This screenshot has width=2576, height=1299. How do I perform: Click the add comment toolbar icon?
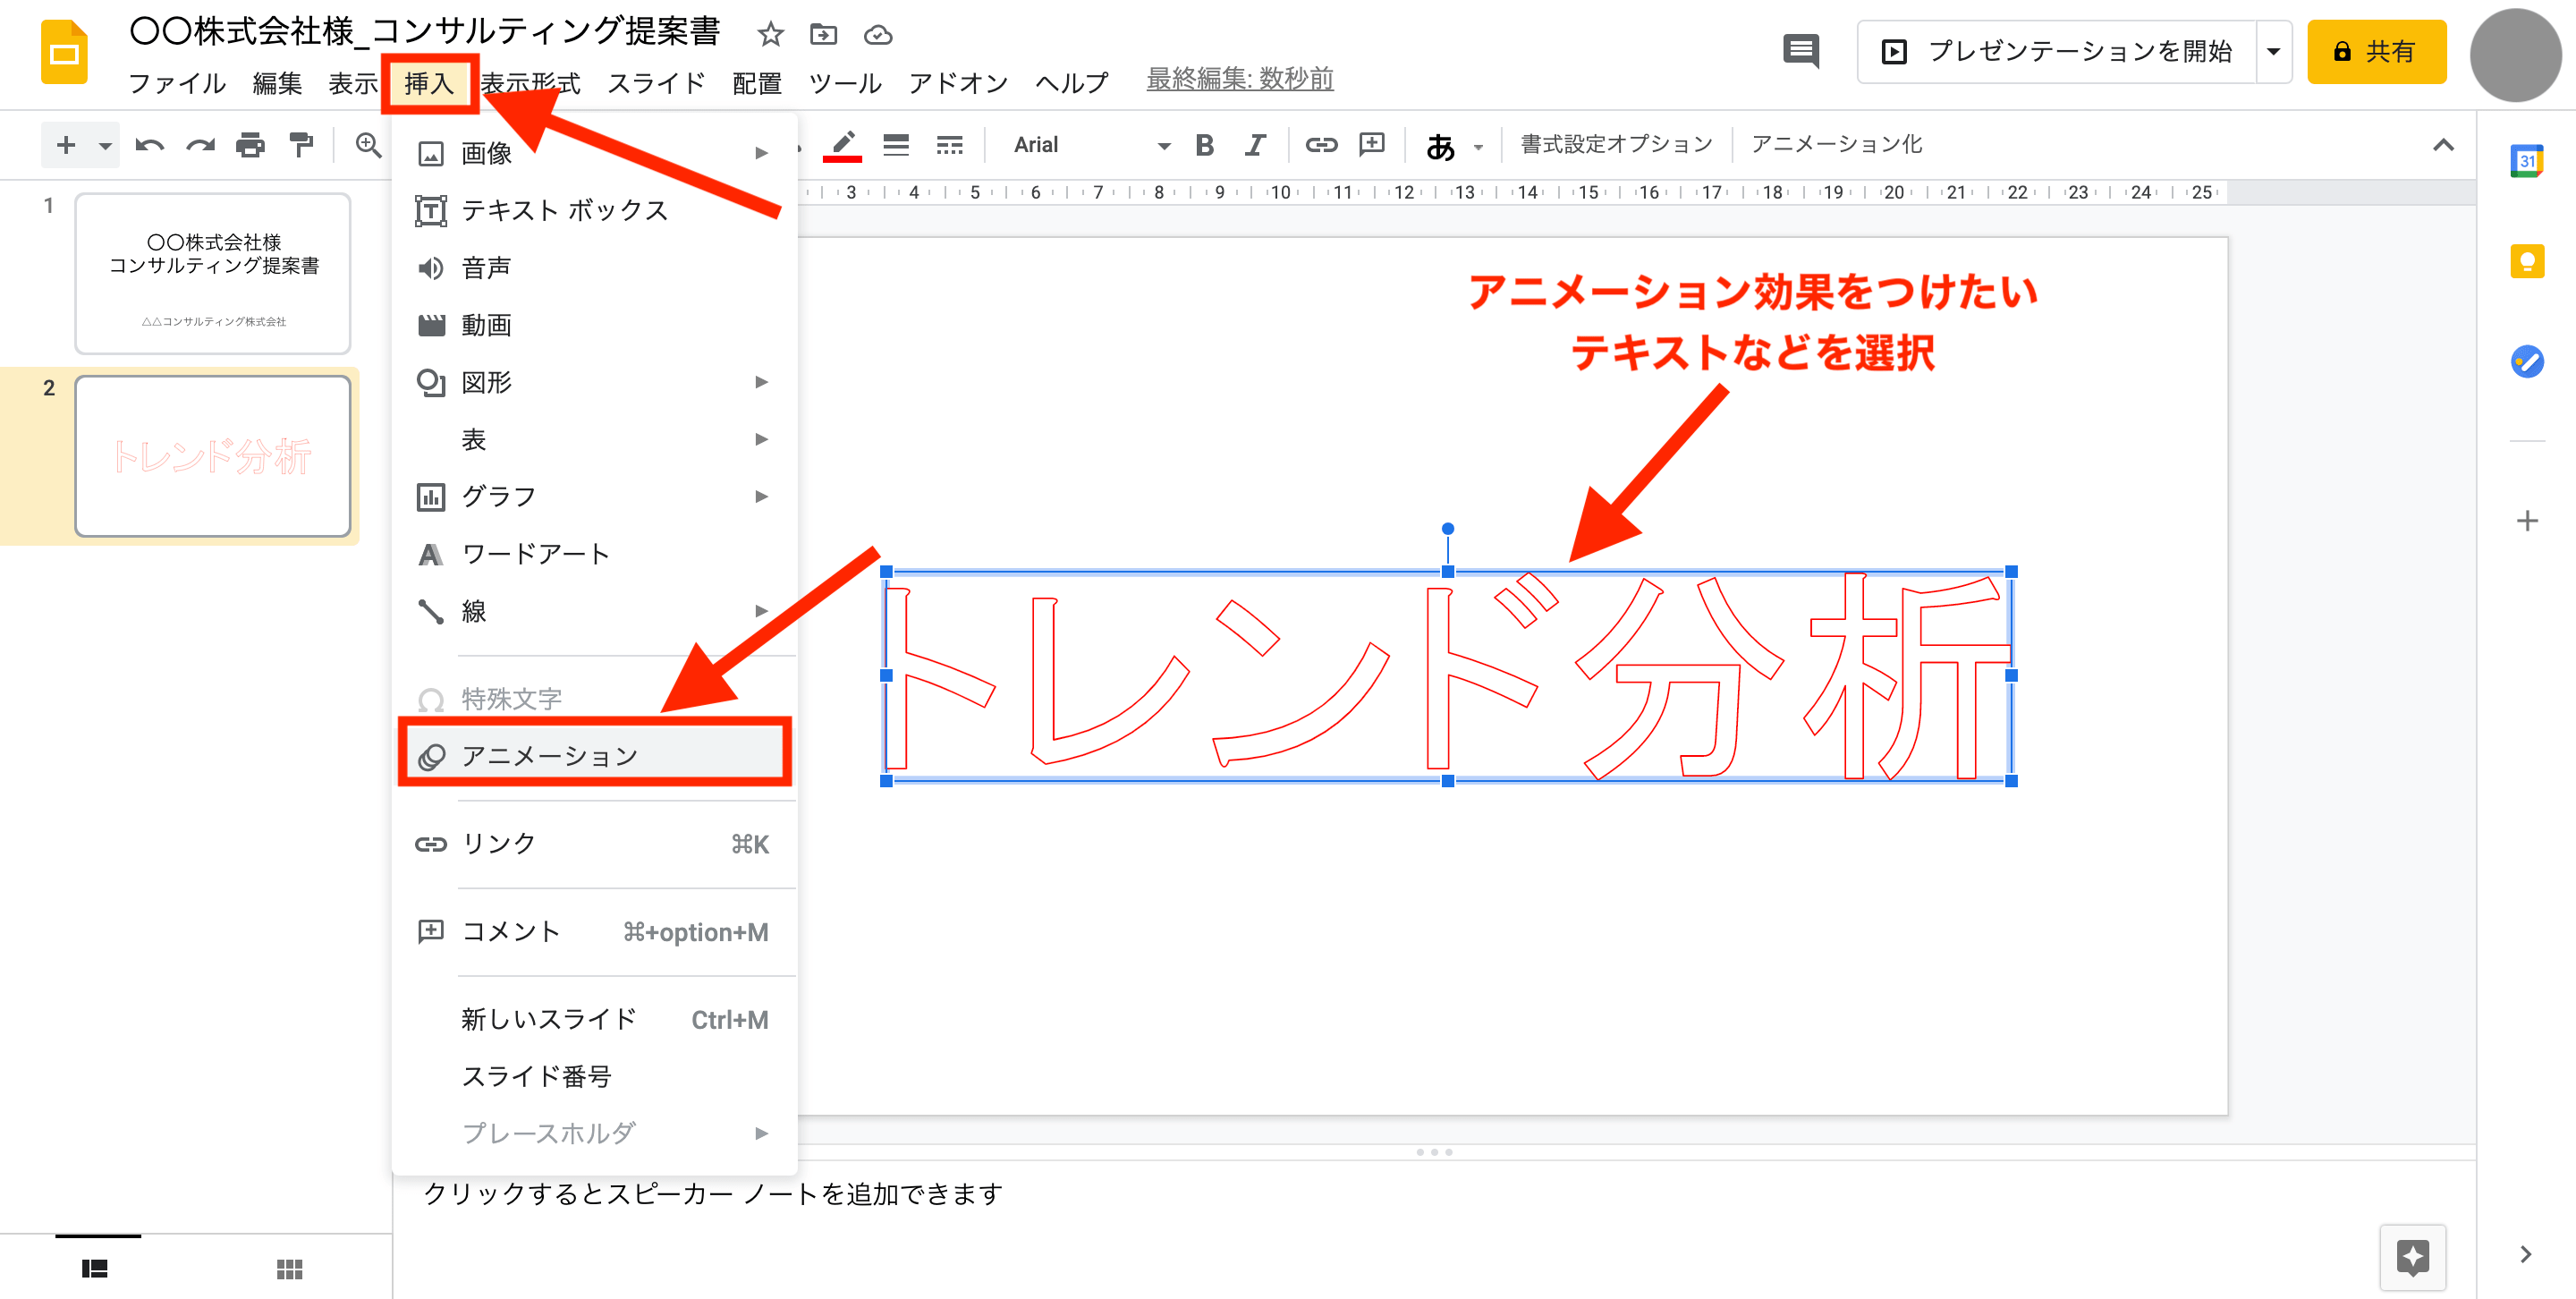click(x=1372, y=145)
